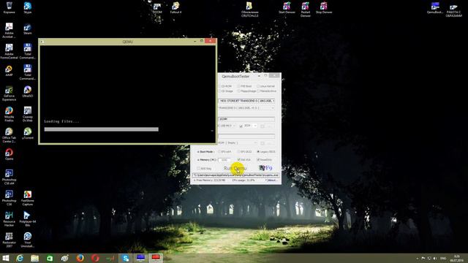Open the GeForce Experience desktop shortcut
Viewport: 468px width, 263px height.
(9, 94)
